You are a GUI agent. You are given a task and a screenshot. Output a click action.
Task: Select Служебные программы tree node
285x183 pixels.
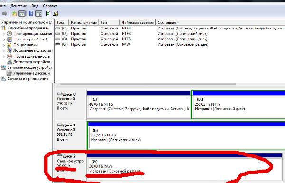point(28,28)
